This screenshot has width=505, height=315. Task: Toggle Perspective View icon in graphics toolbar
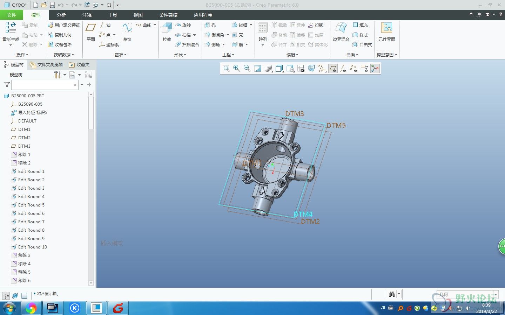pyautogui.click(x=311, y=69)
